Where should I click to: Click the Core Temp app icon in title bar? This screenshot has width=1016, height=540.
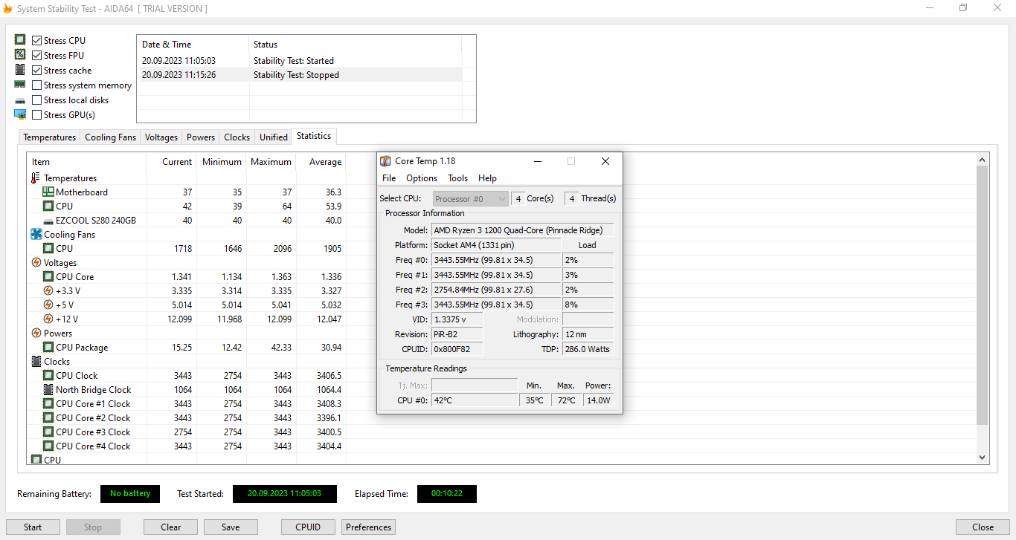pyautogui.click(x=385, y=161)
